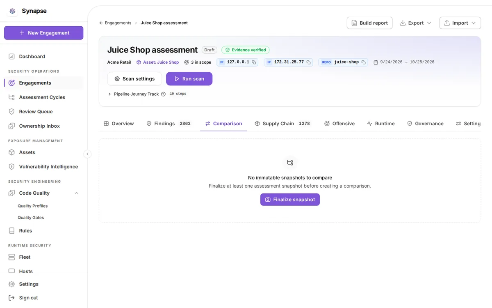Viewport: 492px width, 308px height.
Task: Open the Asset: Juice Shop link
Action: click(x=157, y=62)
